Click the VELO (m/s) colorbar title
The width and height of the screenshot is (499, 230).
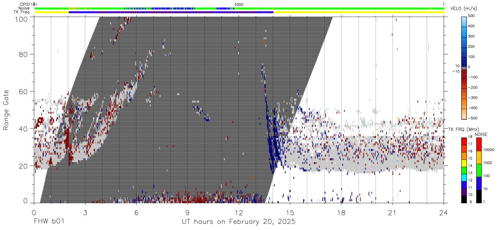(464, 9)
